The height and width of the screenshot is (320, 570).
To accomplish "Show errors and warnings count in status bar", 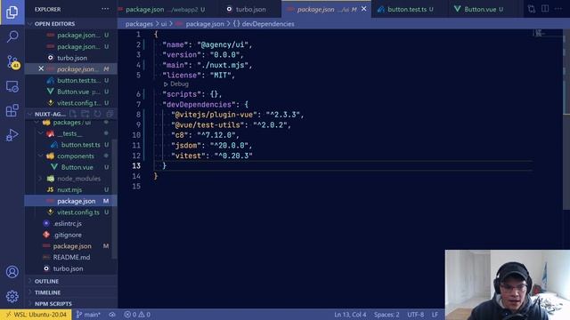I will pyautogui.click(x=137, y=315).
